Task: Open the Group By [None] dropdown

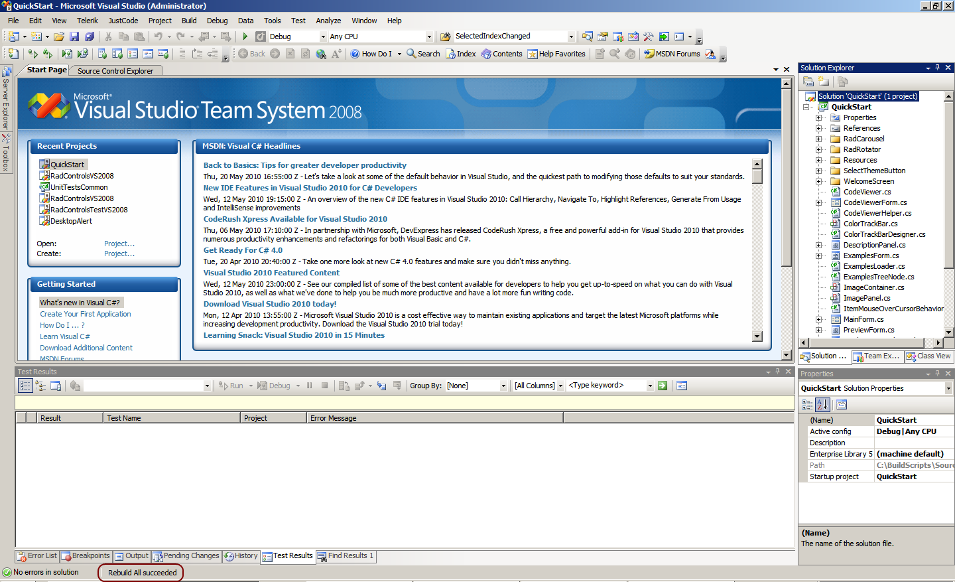Action: pyautogui.click(x=503, y=386)
